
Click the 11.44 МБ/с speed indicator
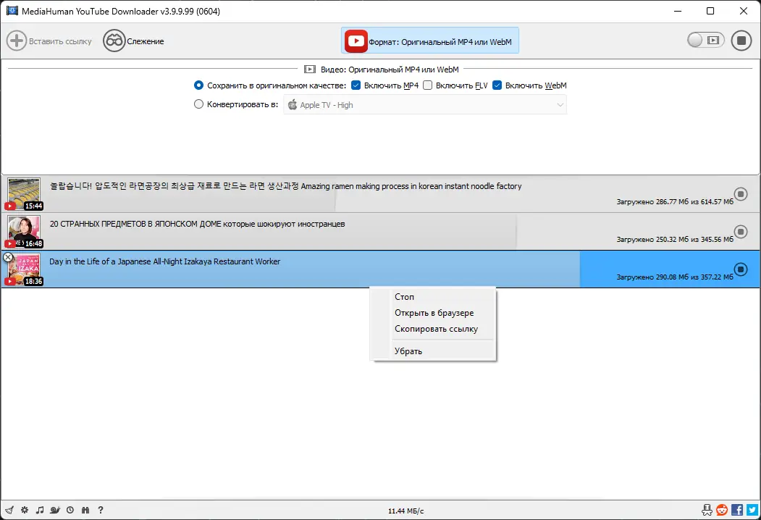pos(405,511)
